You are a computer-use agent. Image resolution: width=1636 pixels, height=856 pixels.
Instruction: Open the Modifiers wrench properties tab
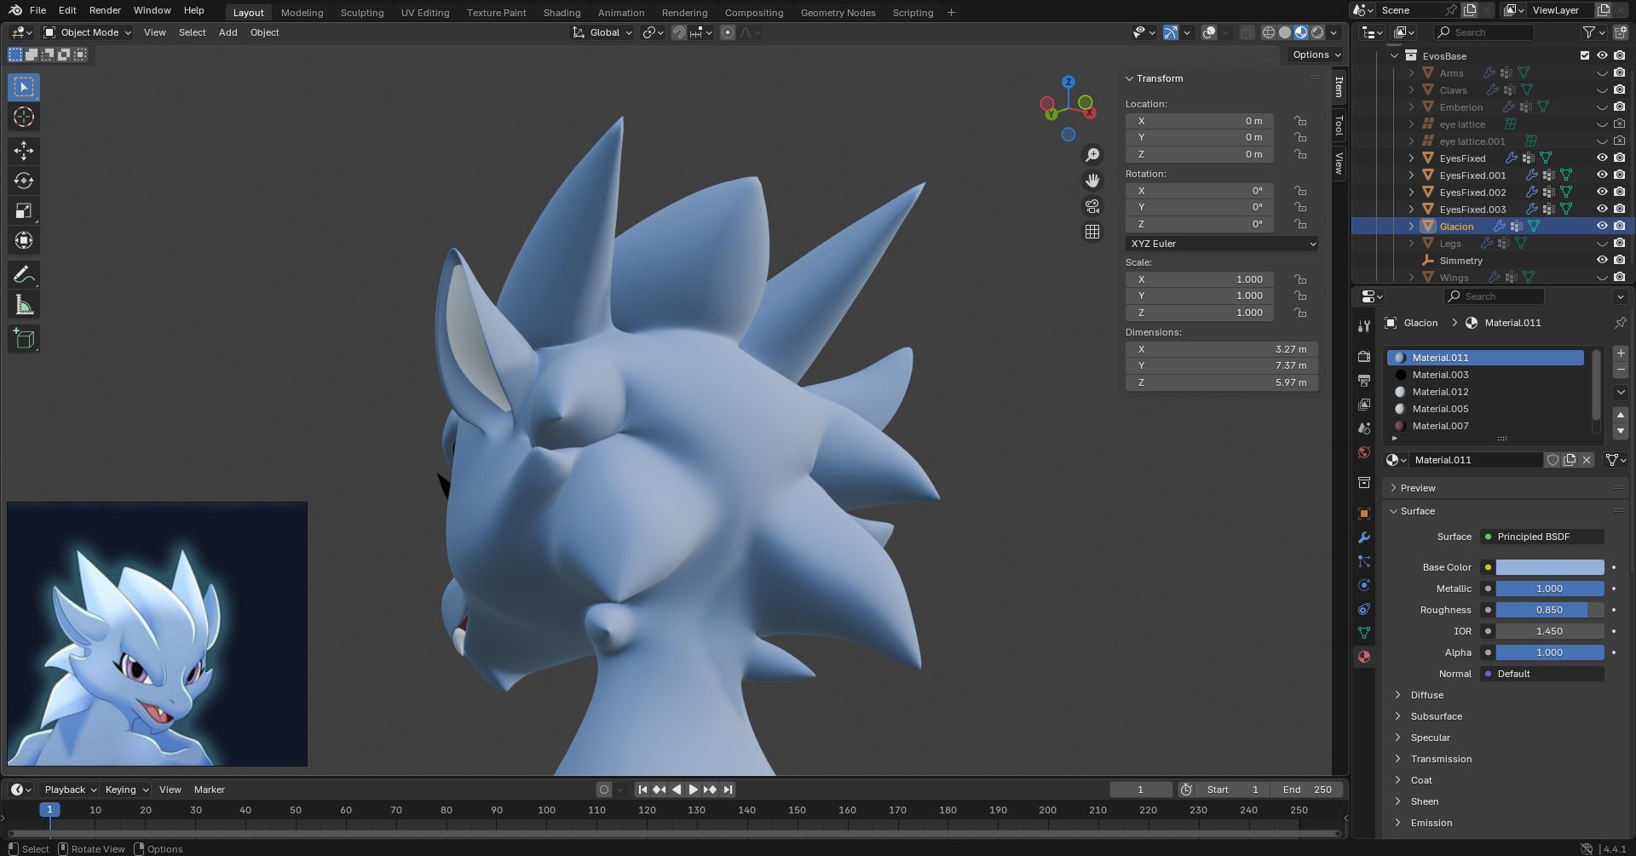[x=1364, y=537]
